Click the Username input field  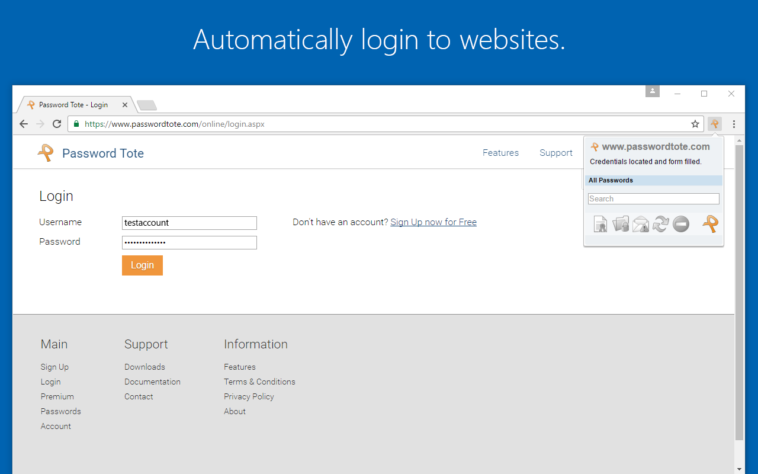click(189, 223)
